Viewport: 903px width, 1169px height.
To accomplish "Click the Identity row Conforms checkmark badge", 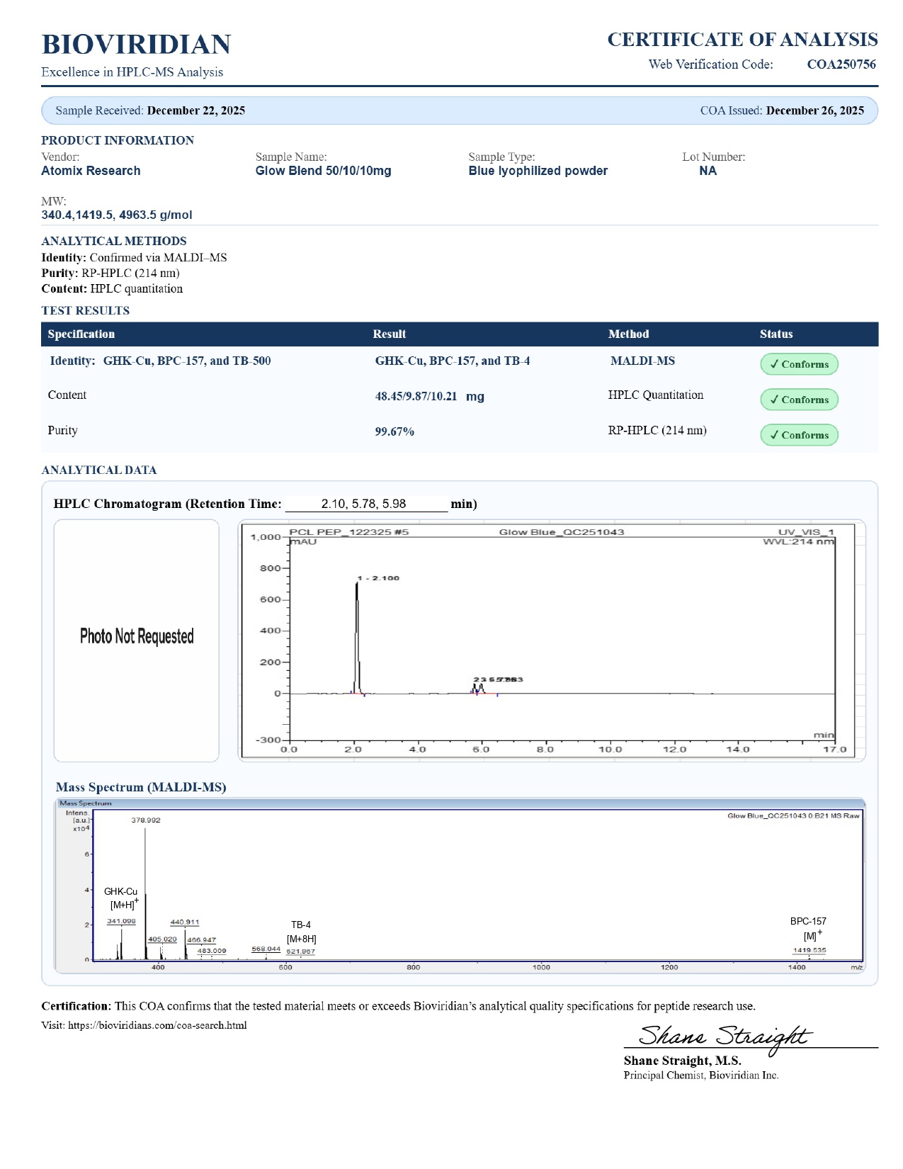I will [798, 364].
